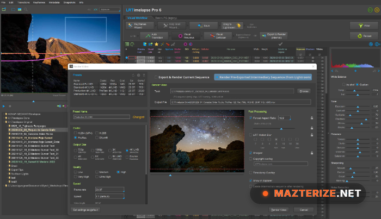Click the Reload button

[x=364, y=36]
